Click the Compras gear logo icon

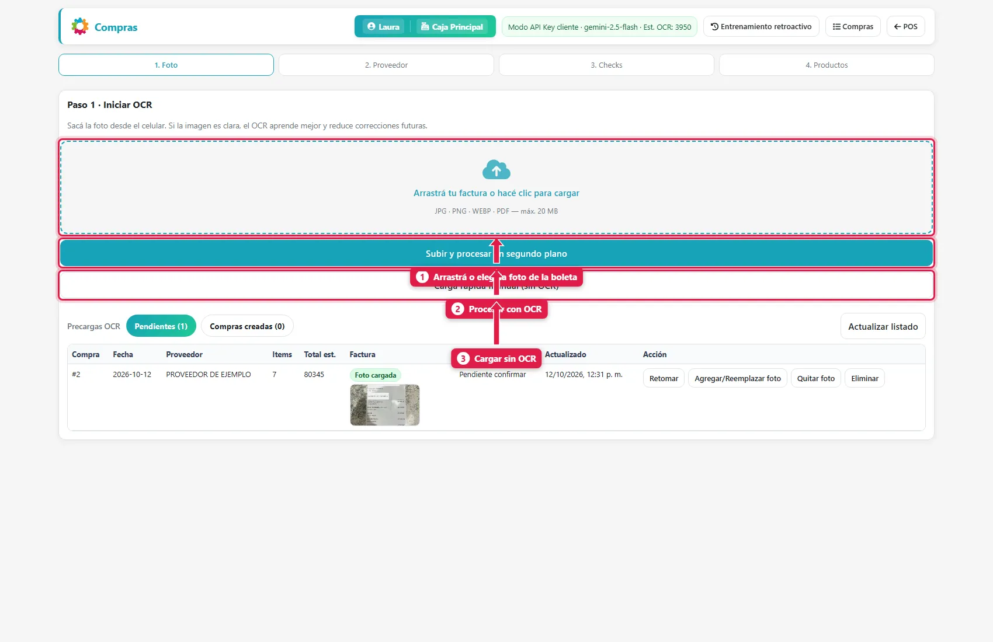[x=80, y=26]
